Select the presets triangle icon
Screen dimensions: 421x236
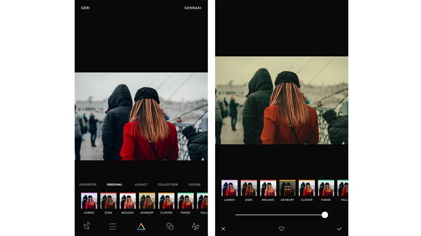pos(141,227)
